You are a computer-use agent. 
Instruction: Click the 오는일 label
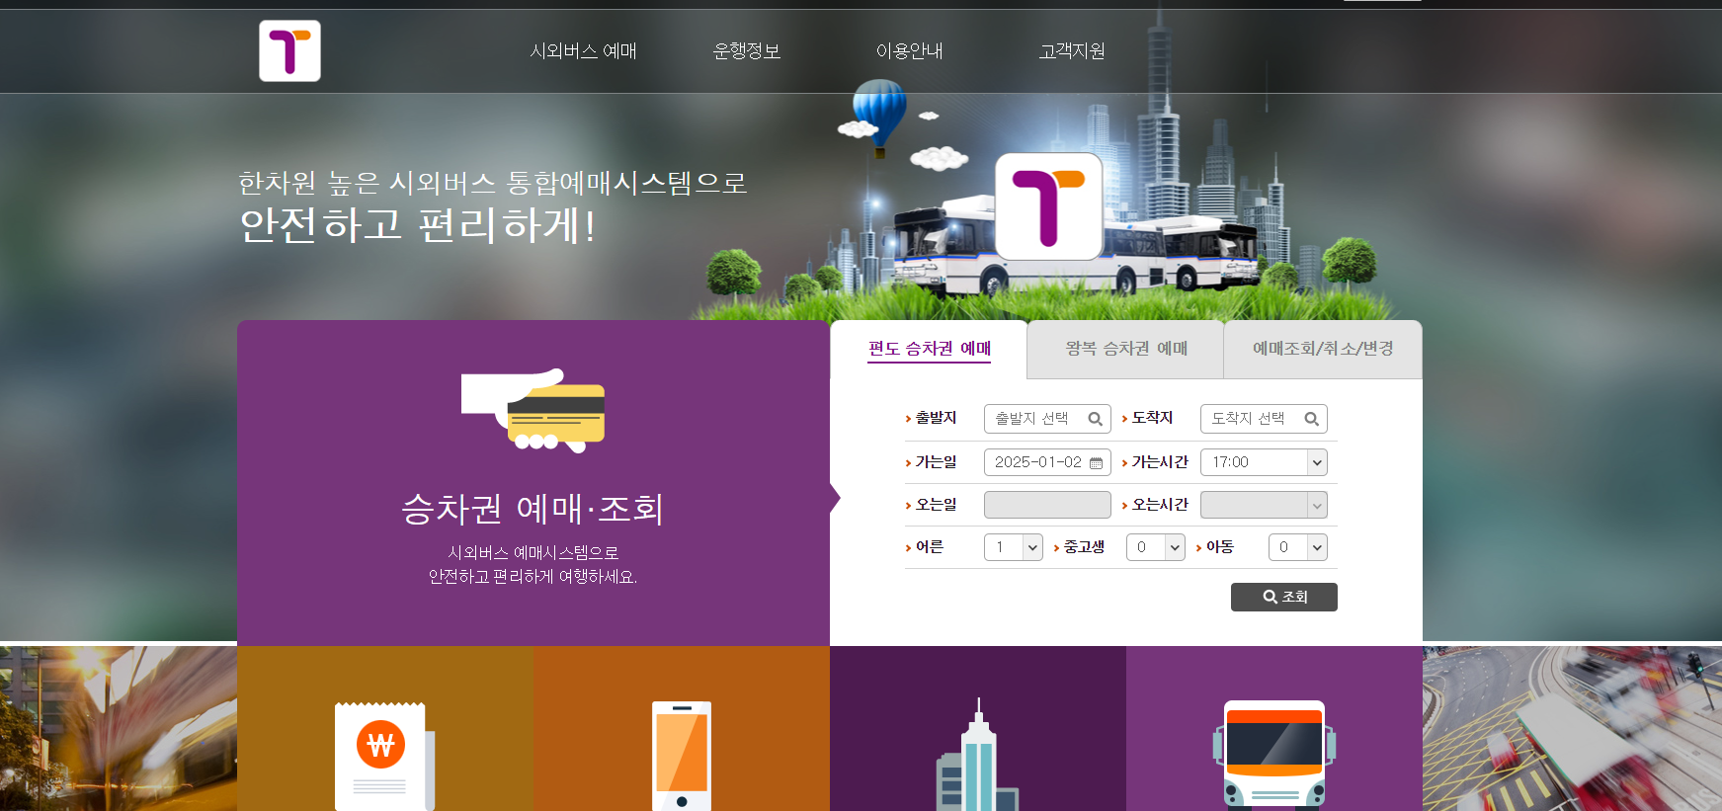tap(936, 505)
